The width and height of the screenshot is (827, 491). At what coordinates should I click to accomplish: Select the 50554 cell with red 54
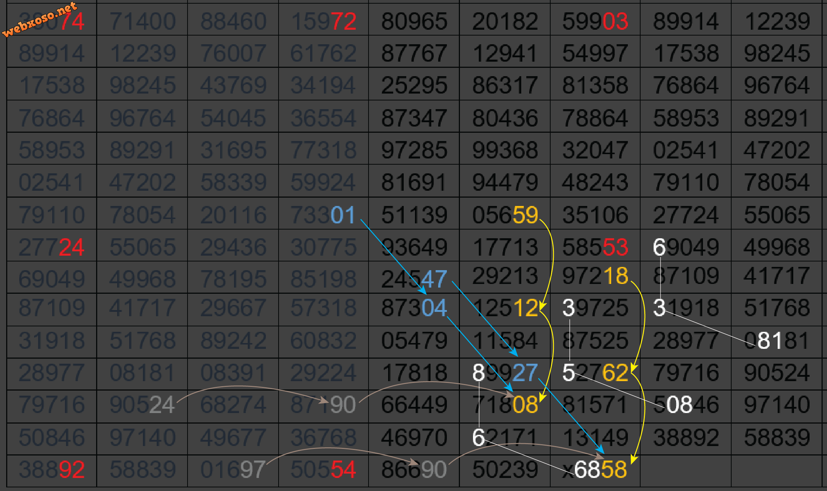324,469
